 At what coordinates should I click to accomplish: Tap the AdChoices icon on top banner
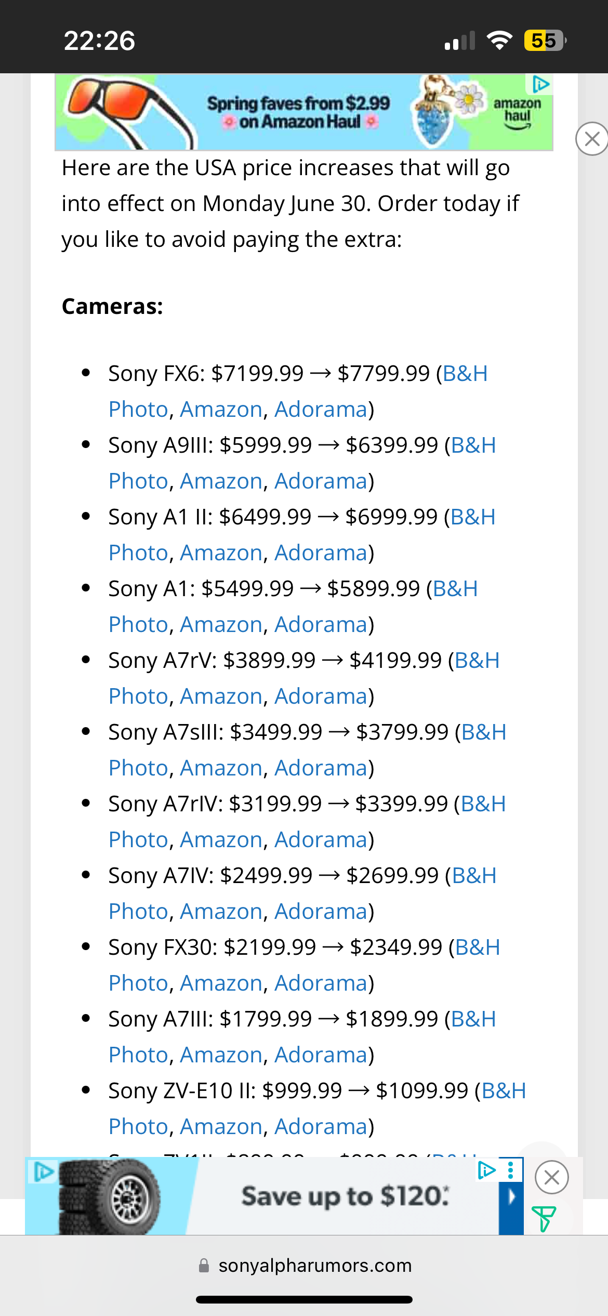pyautogui.click(x=540, y=84)
